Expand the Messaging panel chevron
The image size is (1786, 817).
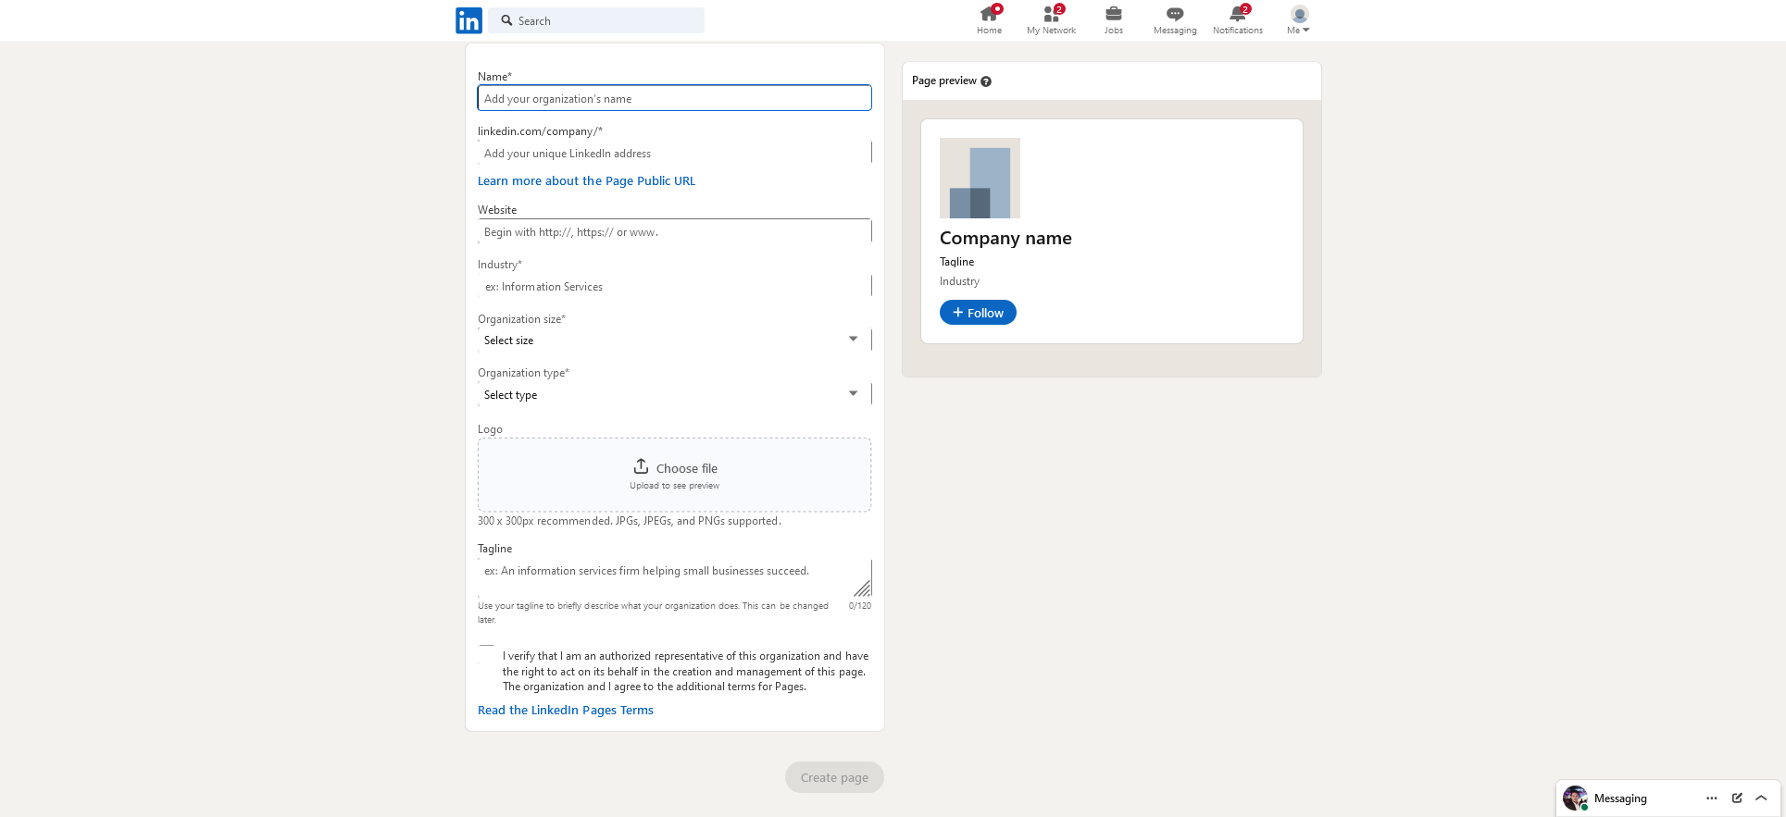(x=1761, y=798)
